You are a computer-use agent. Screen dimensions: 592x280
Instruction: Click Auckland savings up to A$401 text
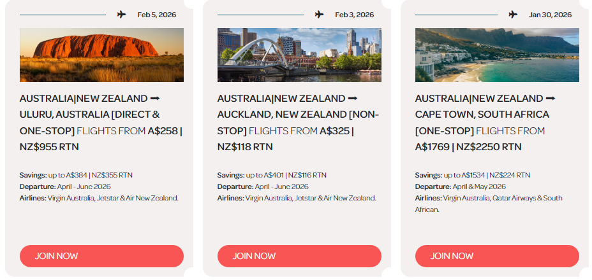[272, 175]
